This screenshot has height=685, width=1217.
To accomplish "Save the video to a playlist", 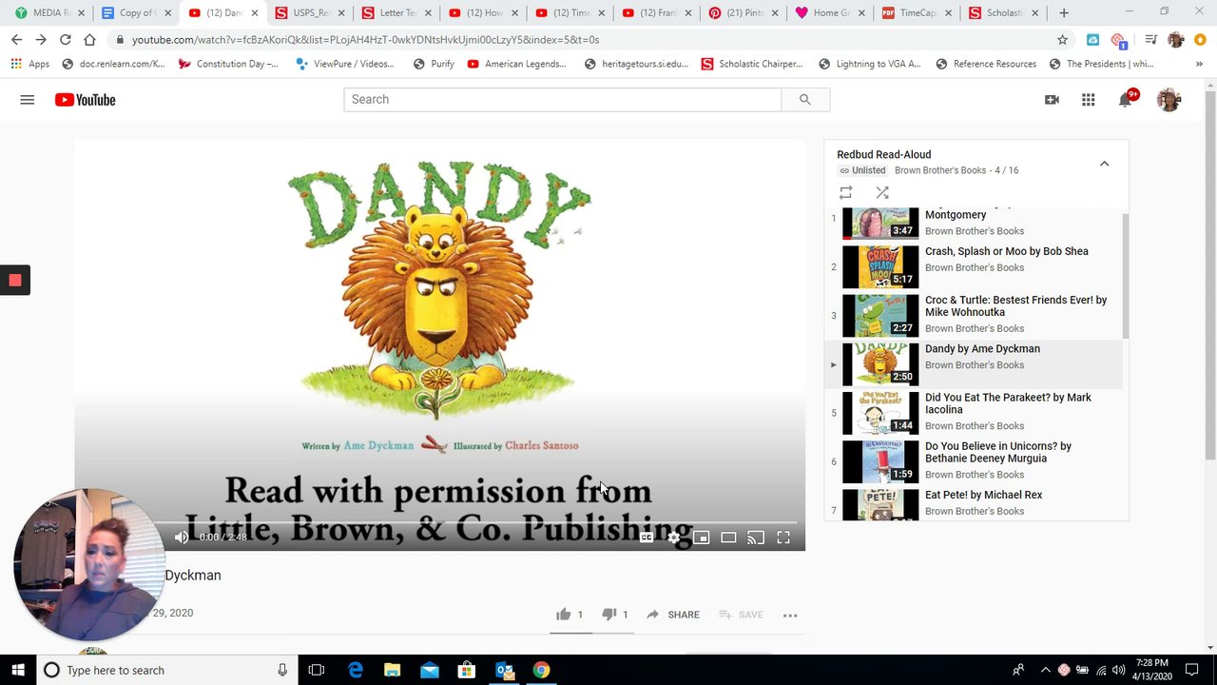I will pyautogui.click(x=741, y=615).
